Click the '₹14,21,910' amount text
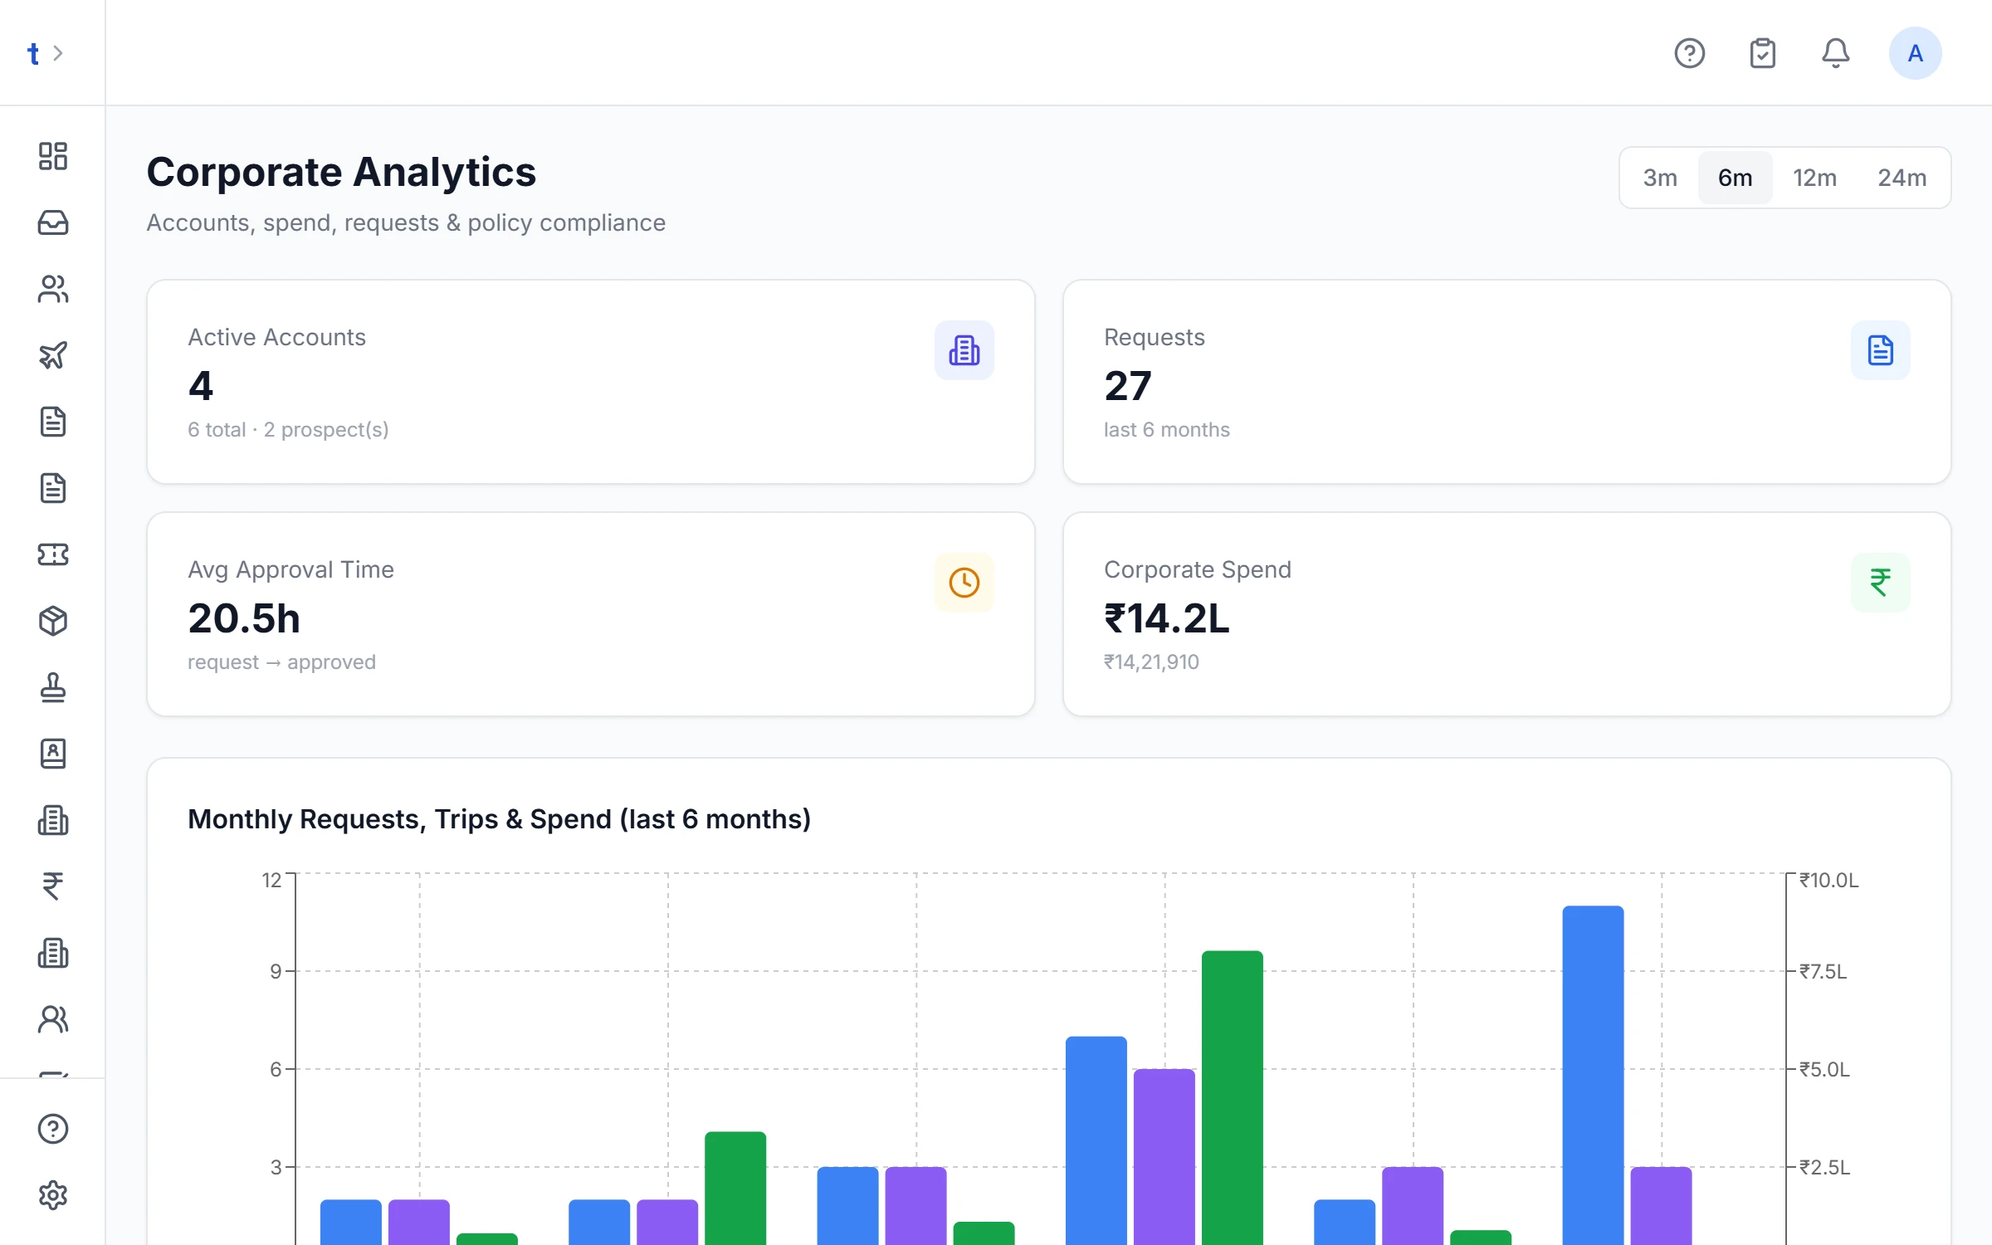 click(x=1151, y=662)
